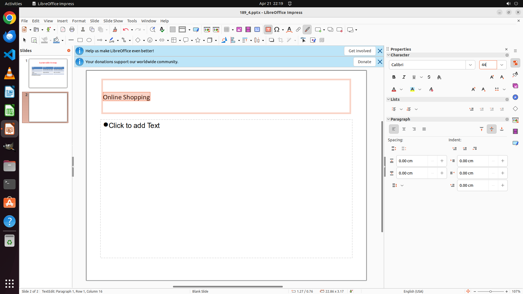Click the Insert Special Character icon
The image size is (523, 294).
277,30
